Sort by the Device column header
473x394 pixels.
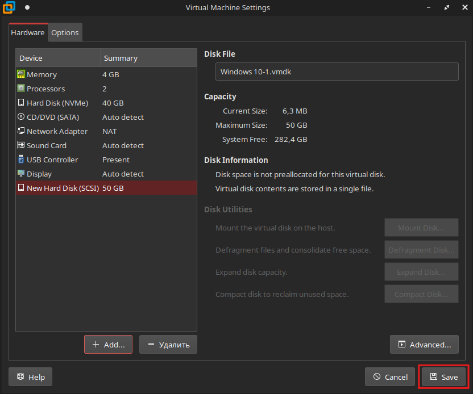(57, 58)
